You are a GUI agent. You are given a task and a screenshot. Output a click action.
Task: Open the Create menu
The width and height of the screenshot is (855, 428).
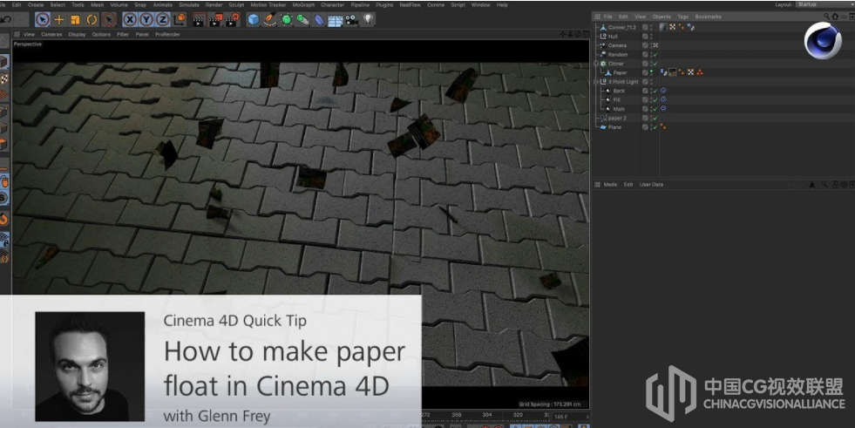(36, 5)
